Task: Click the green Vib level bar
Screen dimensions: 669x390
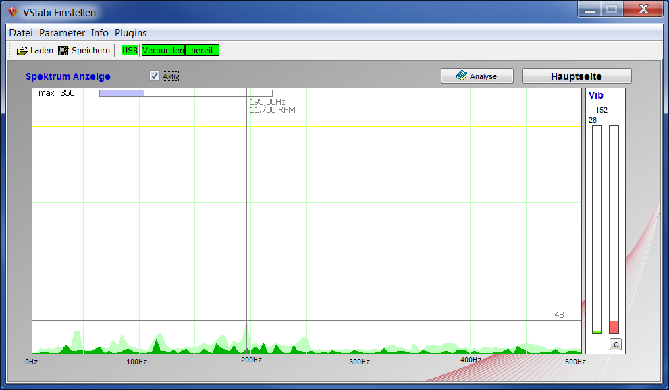Action: click(597, 229)
